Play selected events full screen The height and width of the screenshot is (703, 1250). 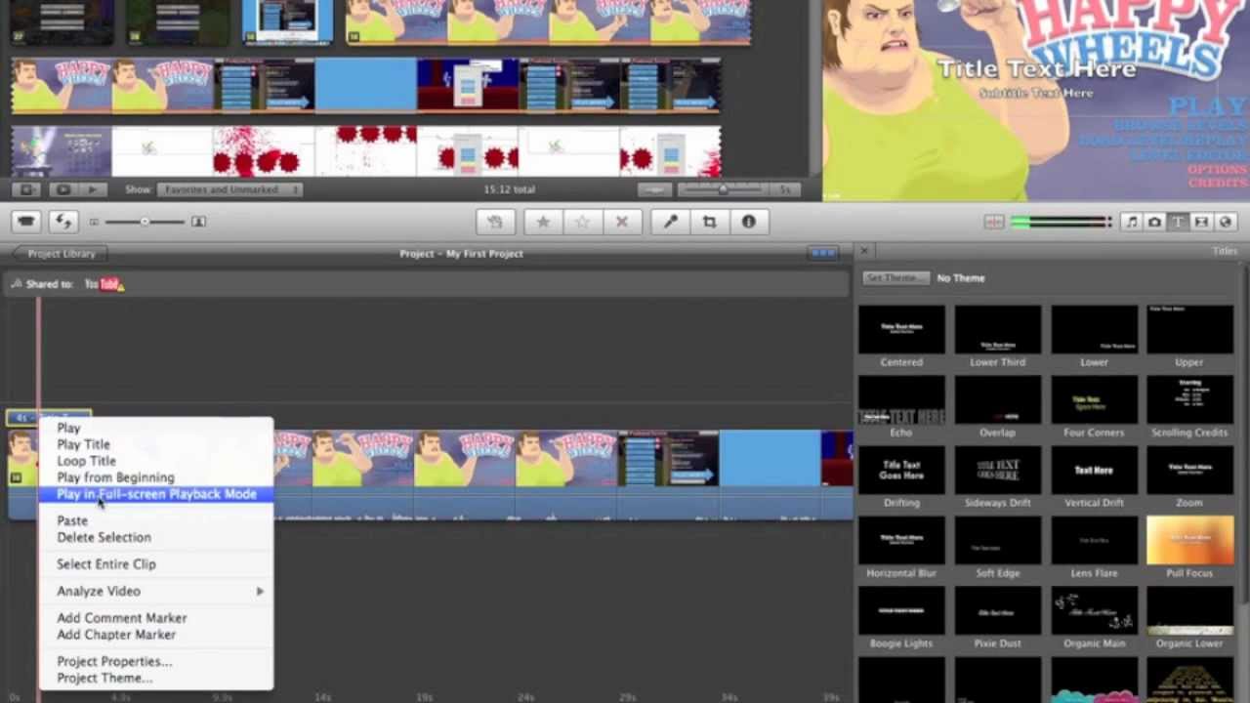[x=63, y=189]
